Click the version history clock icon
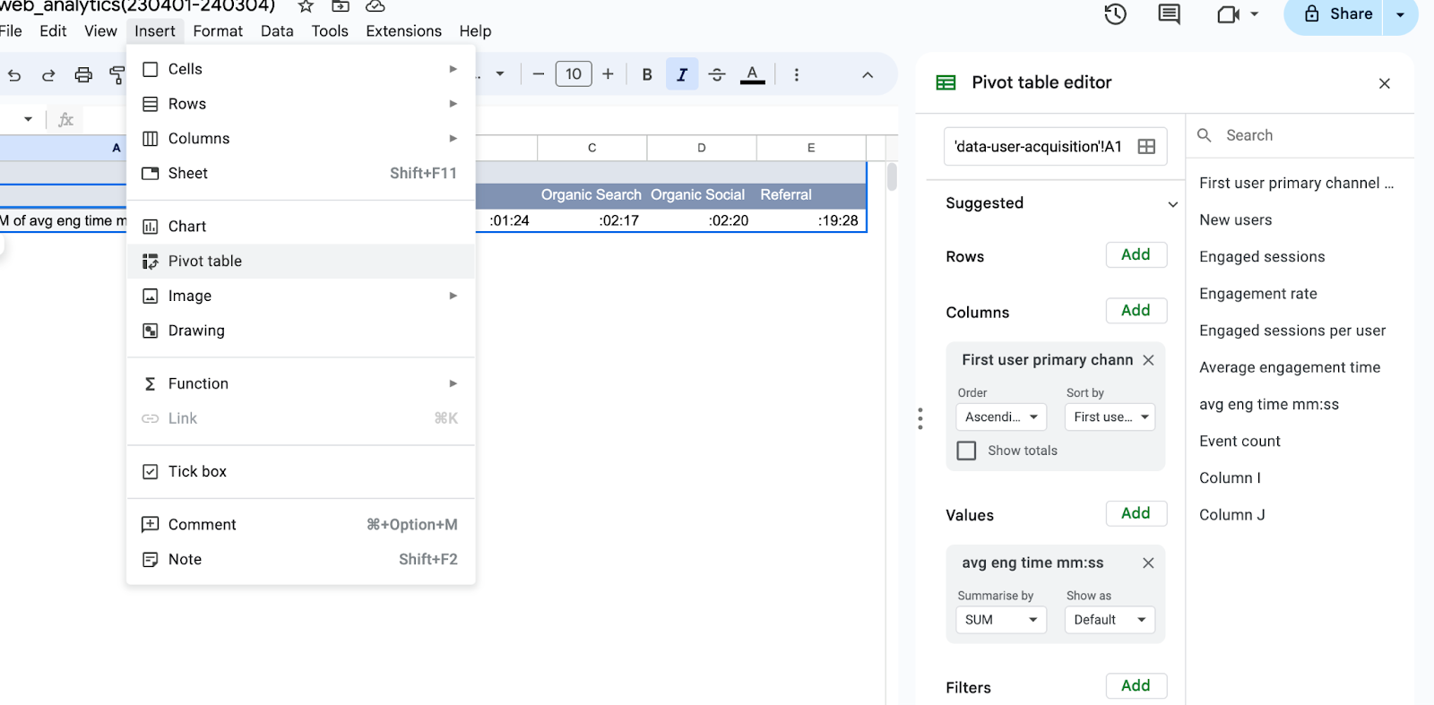This screenshot has width=1434, height=705. point(1115,14)
